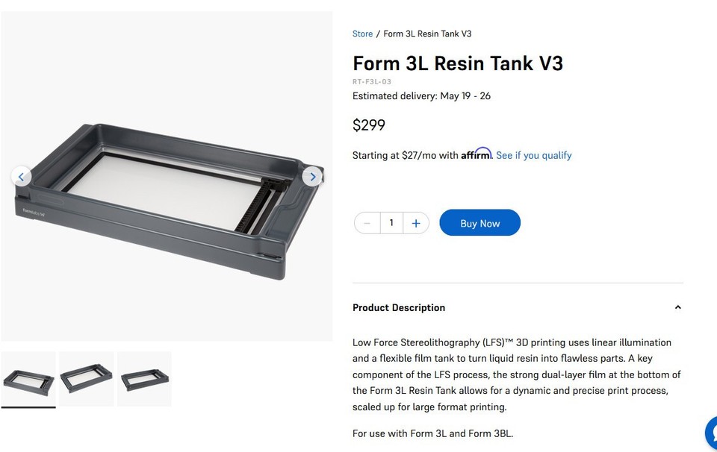
Task: Click the left carousel arrow on product image
Action: tap(21, 176)
